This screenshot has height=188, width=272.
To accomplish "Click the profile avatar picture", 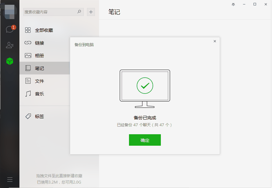I will click(10, 12).
